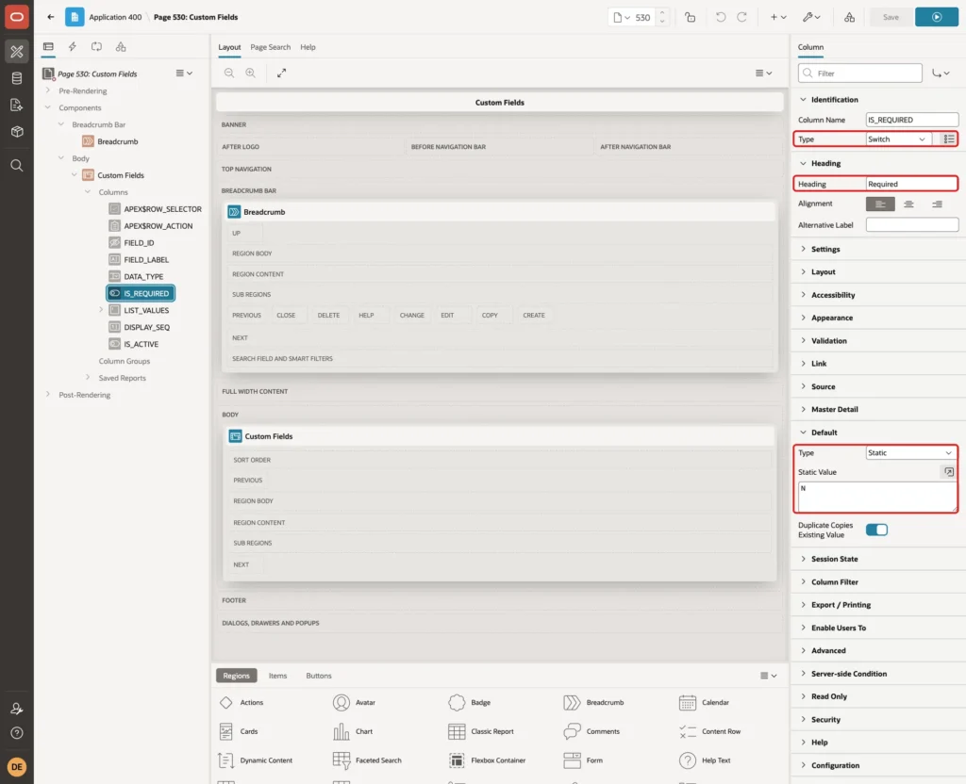
Task: Open the rendering tree menu
Action: click(184, 73)
